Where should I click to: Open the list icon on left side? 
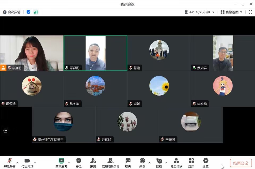point(5,131)
